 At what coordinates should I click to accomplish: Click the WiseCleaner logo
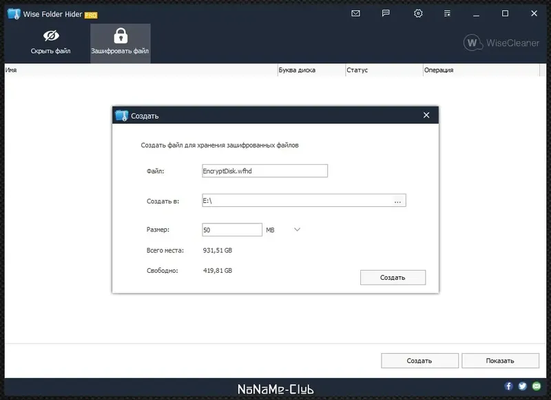[502, 43]
